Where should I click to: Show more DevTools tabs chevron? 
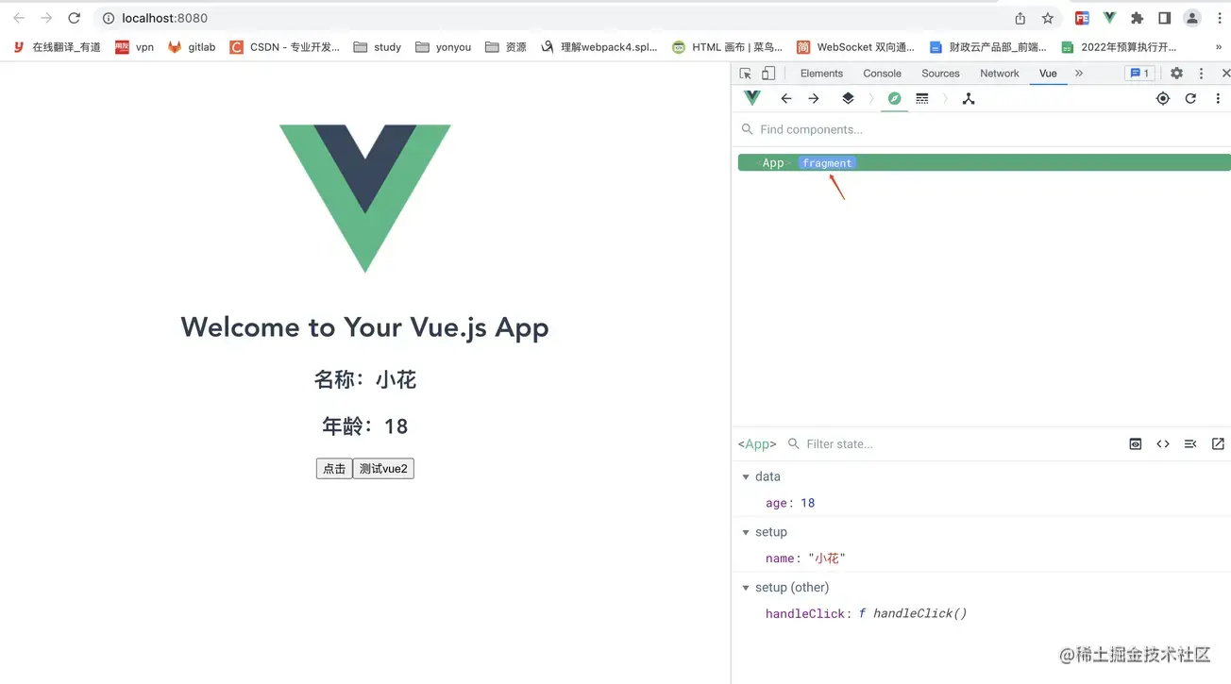pyautogui.click(x=1079, y=73)
